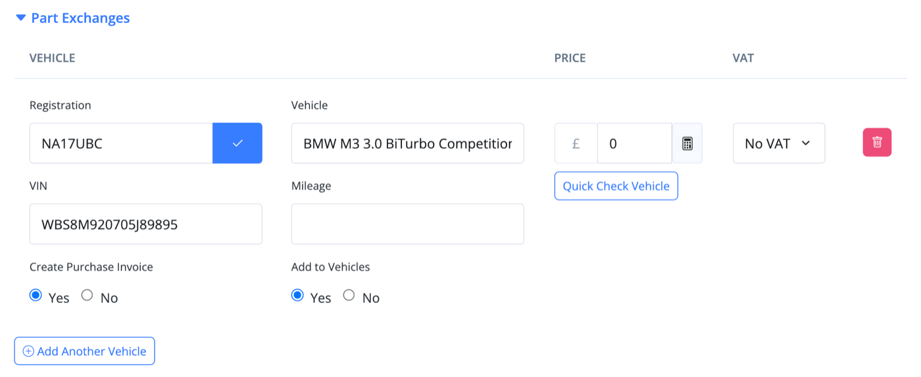Select No for Create Purchase Invoice

coord(87,295)
